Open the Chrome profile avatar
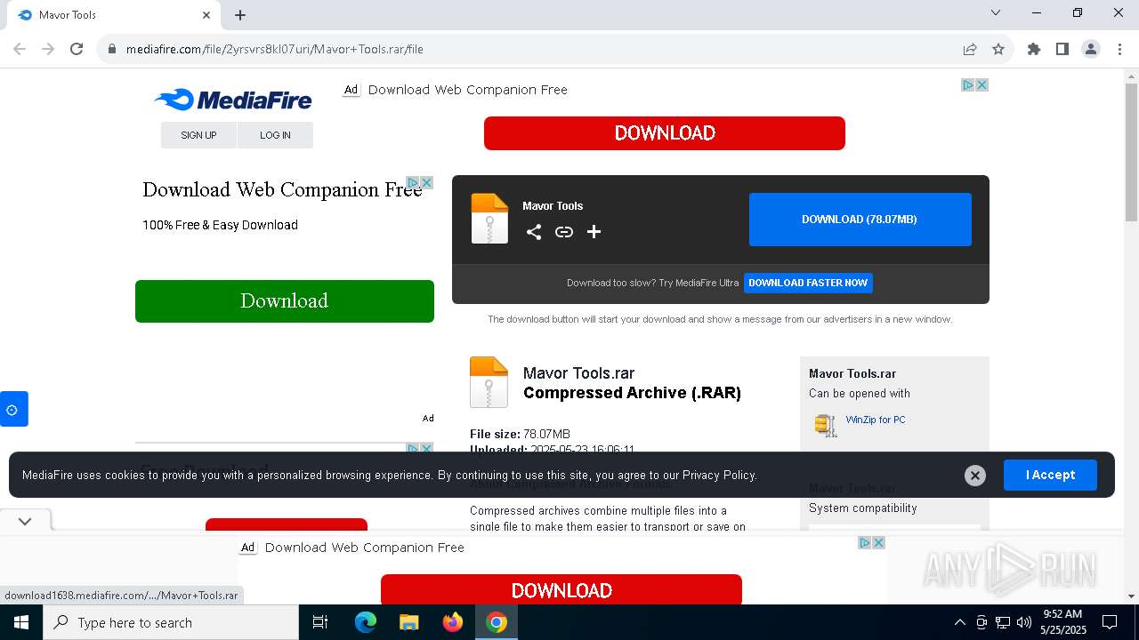1139x640 pixels. pyautogui.click(x=1091, y=49)
